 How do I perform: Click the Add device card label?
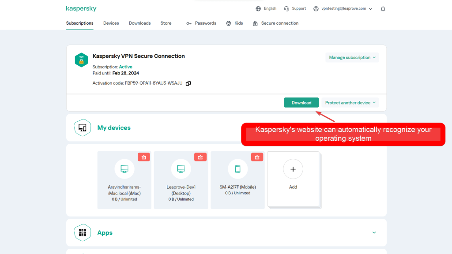(293, 187)
